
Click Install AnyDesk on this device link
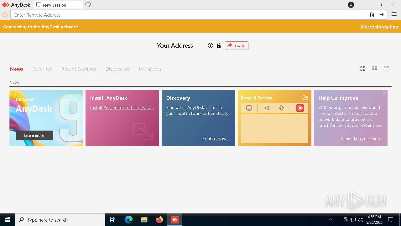(122, 107)
